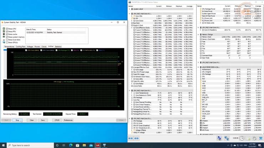Open Microsoft Store from the taskbar
The width and height of the screenshot is (264, 148).
pos(77,145)
